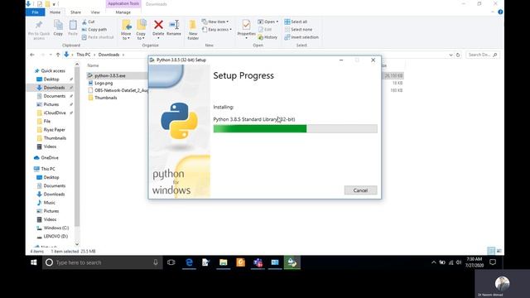Image resolution: width=530 pixels, height=298 pixels.
Task: Switch to the View ribbon tab
Action: 95,12
